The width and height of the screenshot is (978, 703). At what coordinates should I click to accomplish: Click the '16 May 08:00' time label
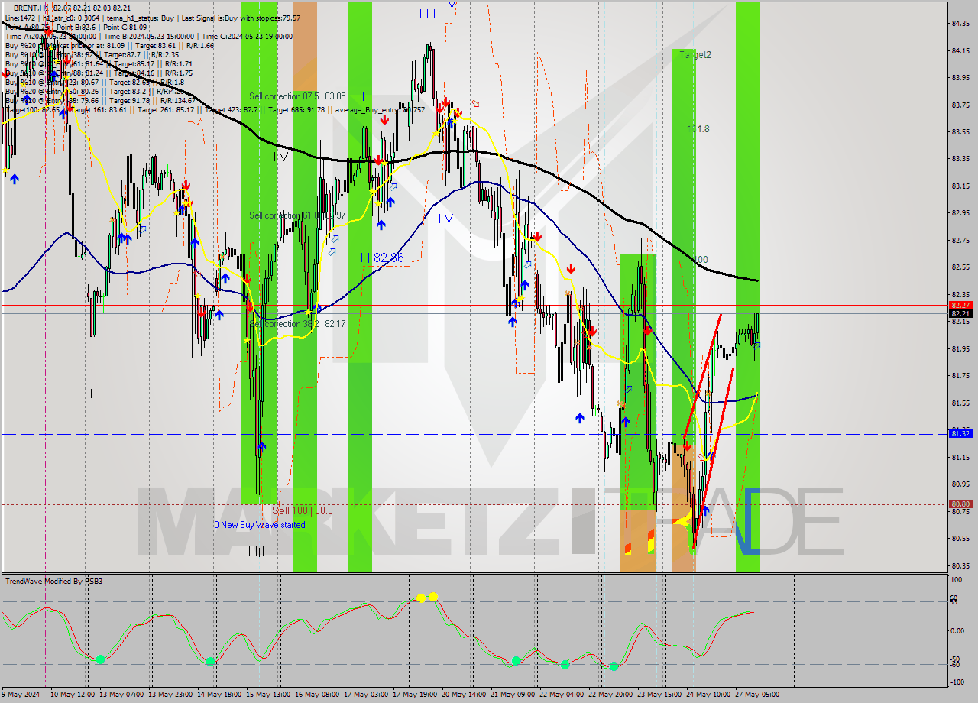pos(317,695)
